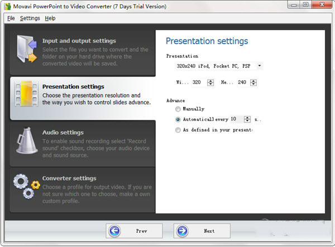Open the Settings menu

[30, 18]
